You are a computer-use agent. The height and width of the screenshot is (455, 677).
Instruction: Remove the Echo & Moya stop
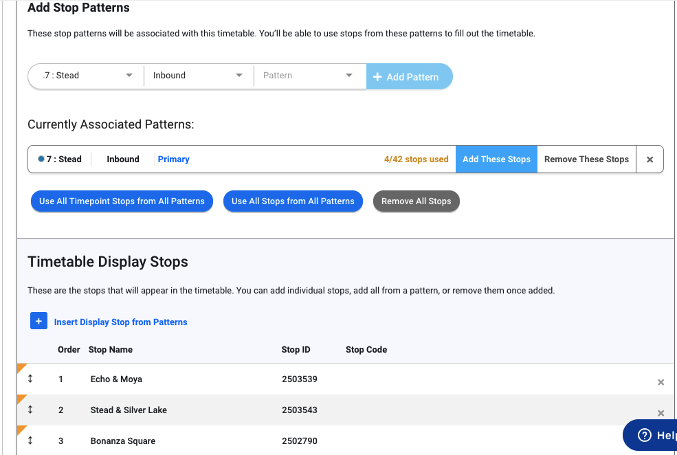[661, 382]
